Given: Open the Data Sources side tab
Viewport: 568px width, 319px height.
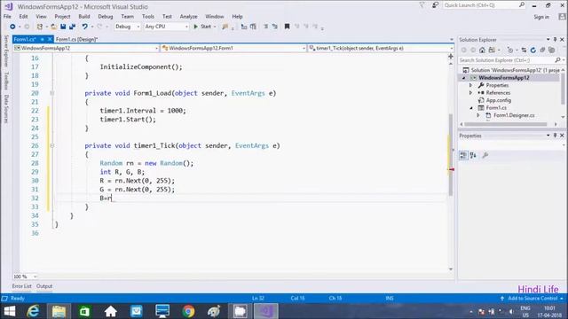Looking at the screenshot, I should [x=6, y=109].
